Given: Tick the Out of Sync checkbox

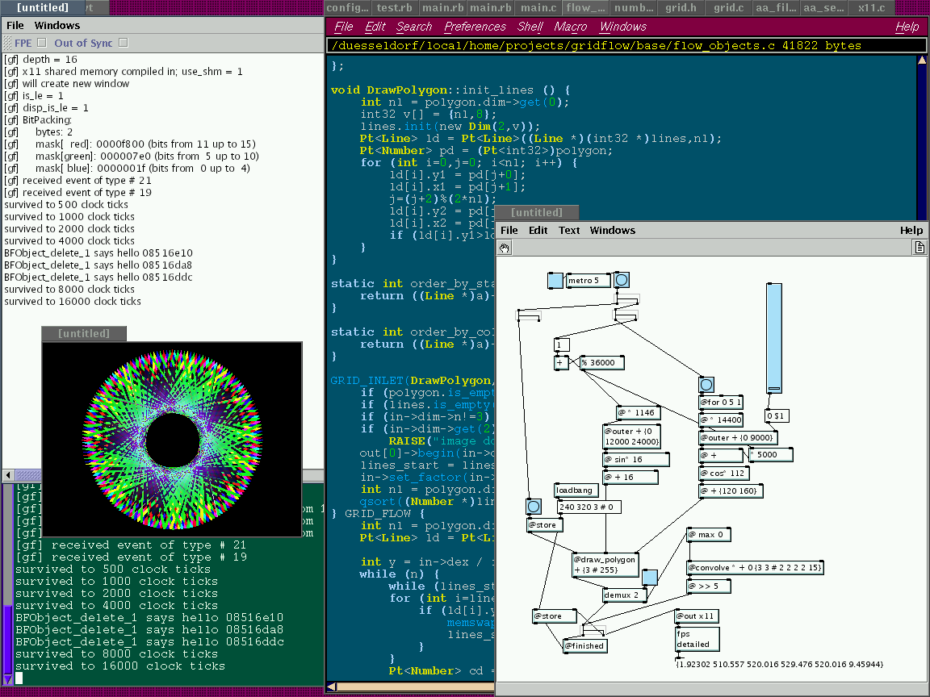Looking at the screenshot, I should pos(124,43).
